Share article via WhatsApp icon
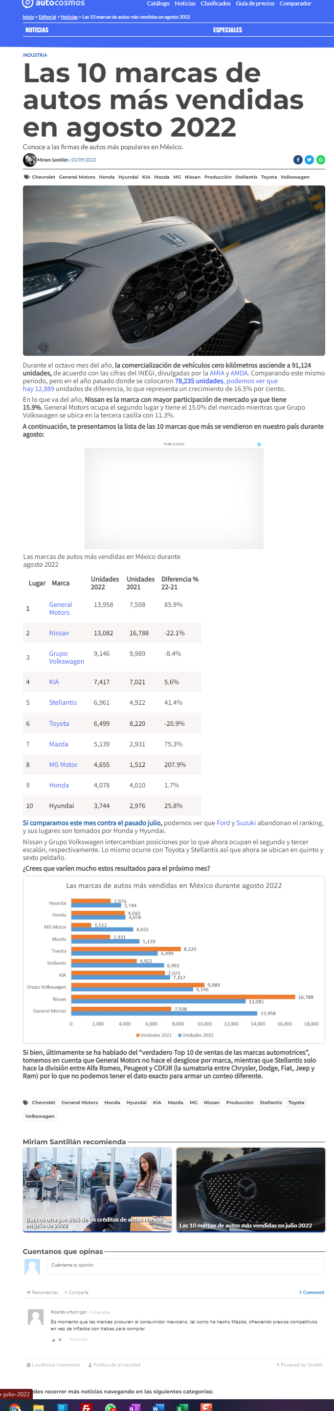Image resolution: width=334 pixels, height=1411 pixels. point(321,160)
